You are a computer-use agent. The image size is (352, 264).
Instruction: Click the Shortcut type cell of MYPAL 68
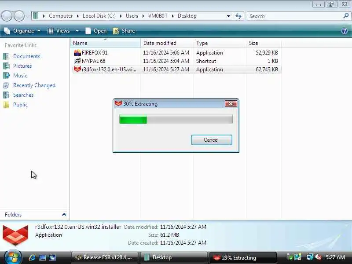click(206, 61)
